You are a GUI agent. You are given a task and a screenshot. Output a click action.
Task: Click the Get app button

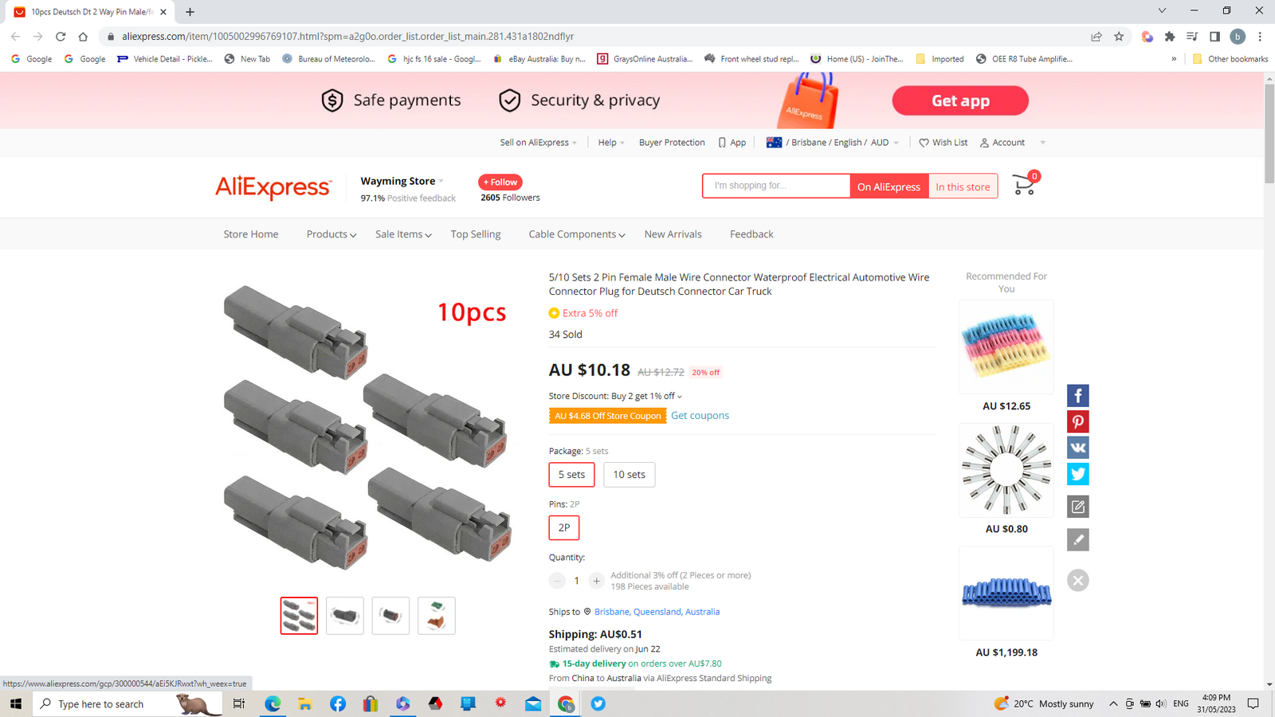pos(960,100)
